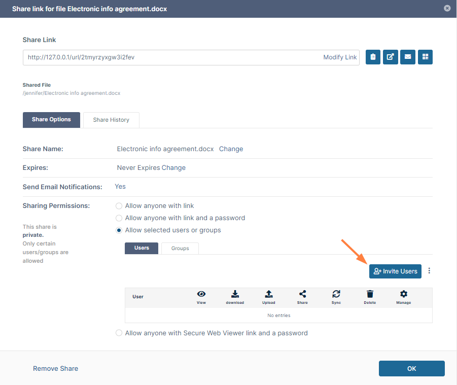The image size is (457, 385).
Task: Open the three-dot more options menu
Action: tap(429, 271)
